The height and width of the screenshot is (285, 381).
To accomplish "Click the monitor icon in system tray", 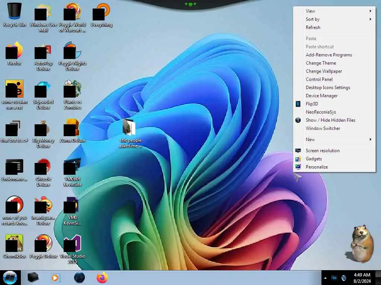I will (334, 278).
